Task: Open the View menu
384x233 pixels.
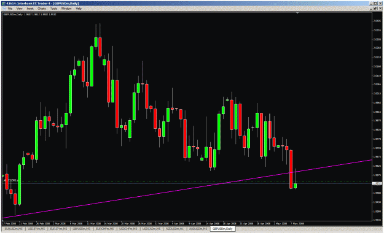Action: [x=19, y=9]
